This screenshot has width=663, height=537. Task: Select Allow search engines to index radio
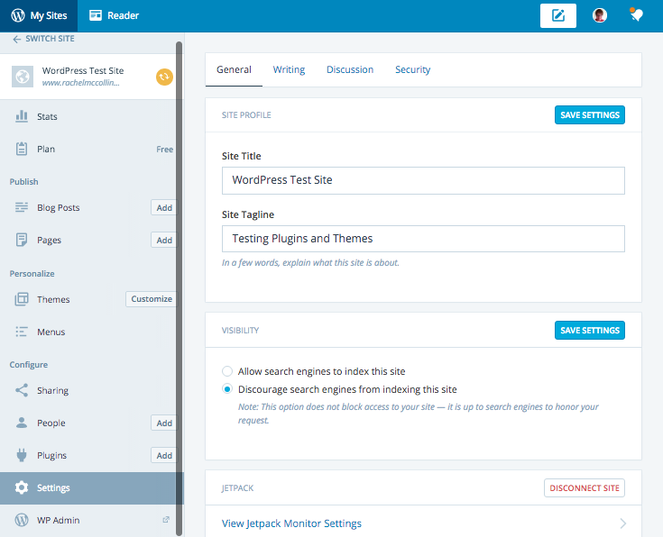point(227,371)
